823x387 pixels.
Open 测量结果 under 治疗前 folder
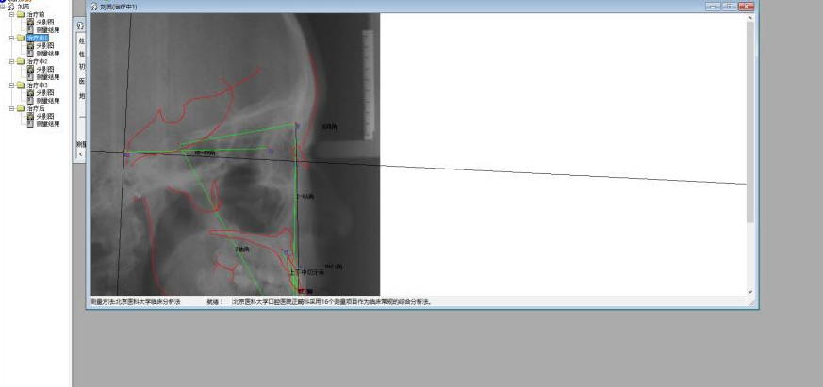(47, 29)
